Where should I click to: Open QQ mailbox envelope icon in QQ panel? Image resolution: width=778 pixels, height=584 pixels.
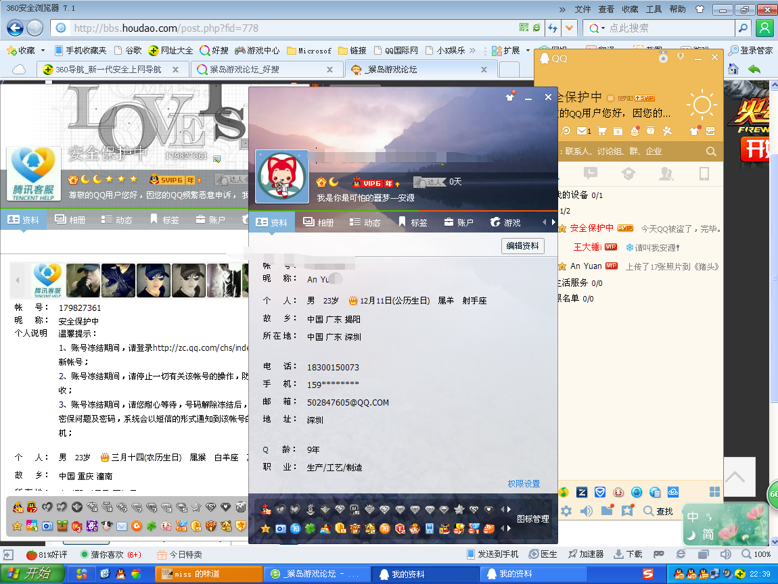click(583, 131)
